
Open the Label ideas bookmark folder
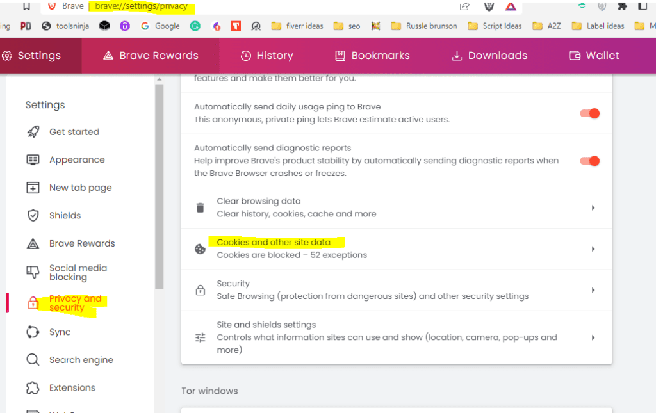tap(598, 26)
